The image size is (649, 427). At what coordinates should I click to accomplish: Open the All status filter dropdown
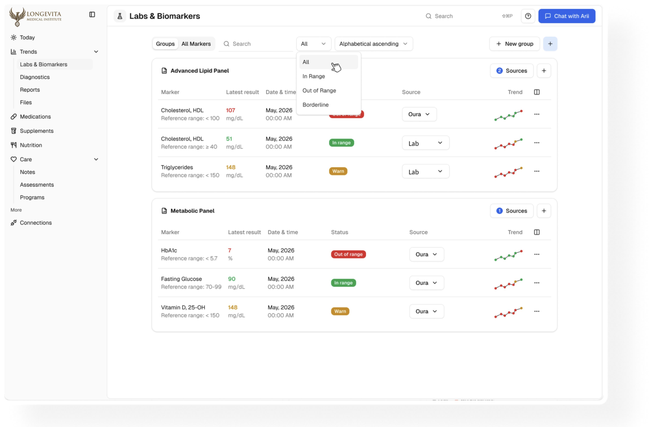[x=313, y=44]
